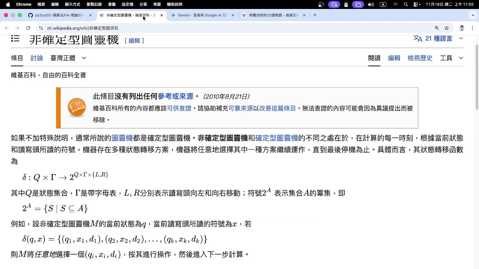Image resolution: width=479 pixels, height=269 pixels.
Task: Open the 設定檔 menu
Action: coord(128,4)
